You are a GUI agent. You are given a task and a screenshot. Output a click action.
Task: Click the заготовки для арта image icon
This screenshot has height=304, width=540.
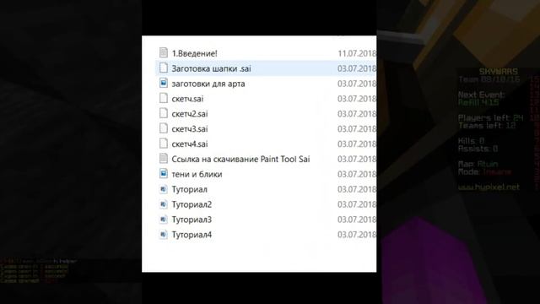(x=164, y=83)
